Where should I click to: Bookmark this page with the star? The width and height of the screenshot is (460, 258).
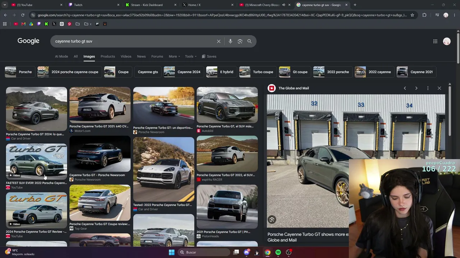click(x=412, y=15)
